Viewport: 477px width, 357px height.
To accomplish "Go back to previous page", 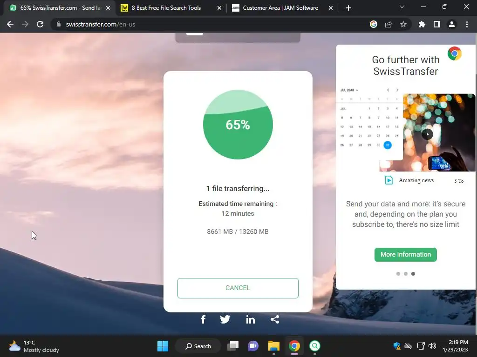I will coord(10,24).
